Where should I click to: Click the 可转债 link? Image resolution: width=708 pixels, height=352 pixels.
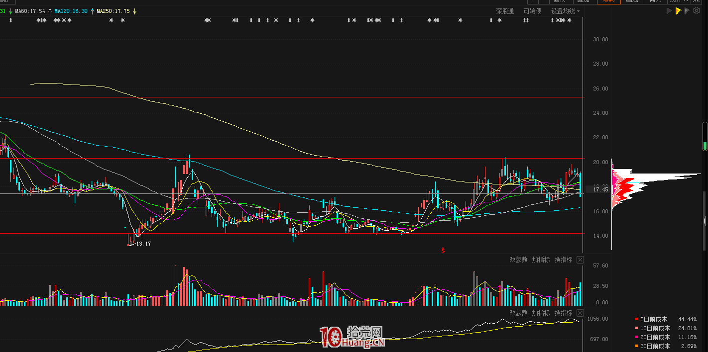pyautogui.click(x=532, y=11)
